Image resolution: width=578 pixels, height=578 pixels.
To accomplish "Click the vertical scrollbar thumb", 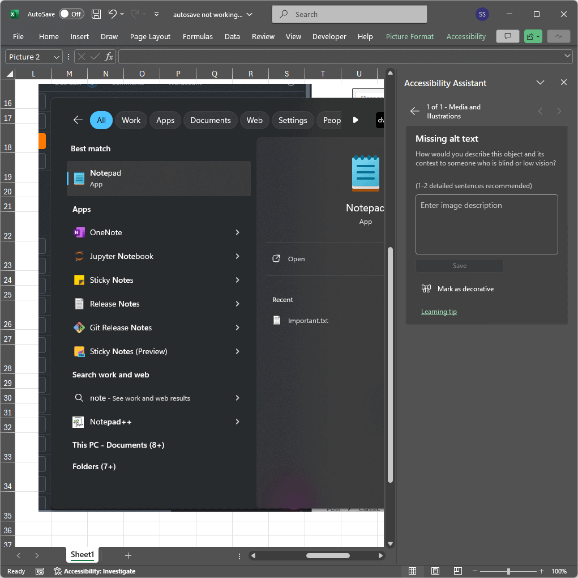I will [390, 365].
